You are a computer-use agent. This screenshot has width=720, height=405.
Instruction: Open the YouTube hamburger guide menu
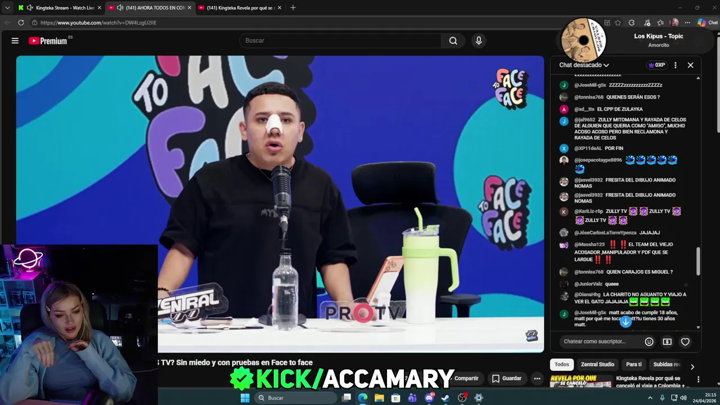point(15,40)
